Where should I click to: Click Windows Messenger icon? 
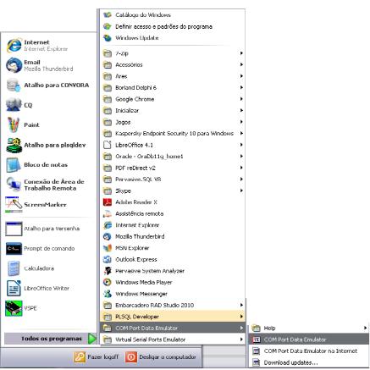pos(108,294)
